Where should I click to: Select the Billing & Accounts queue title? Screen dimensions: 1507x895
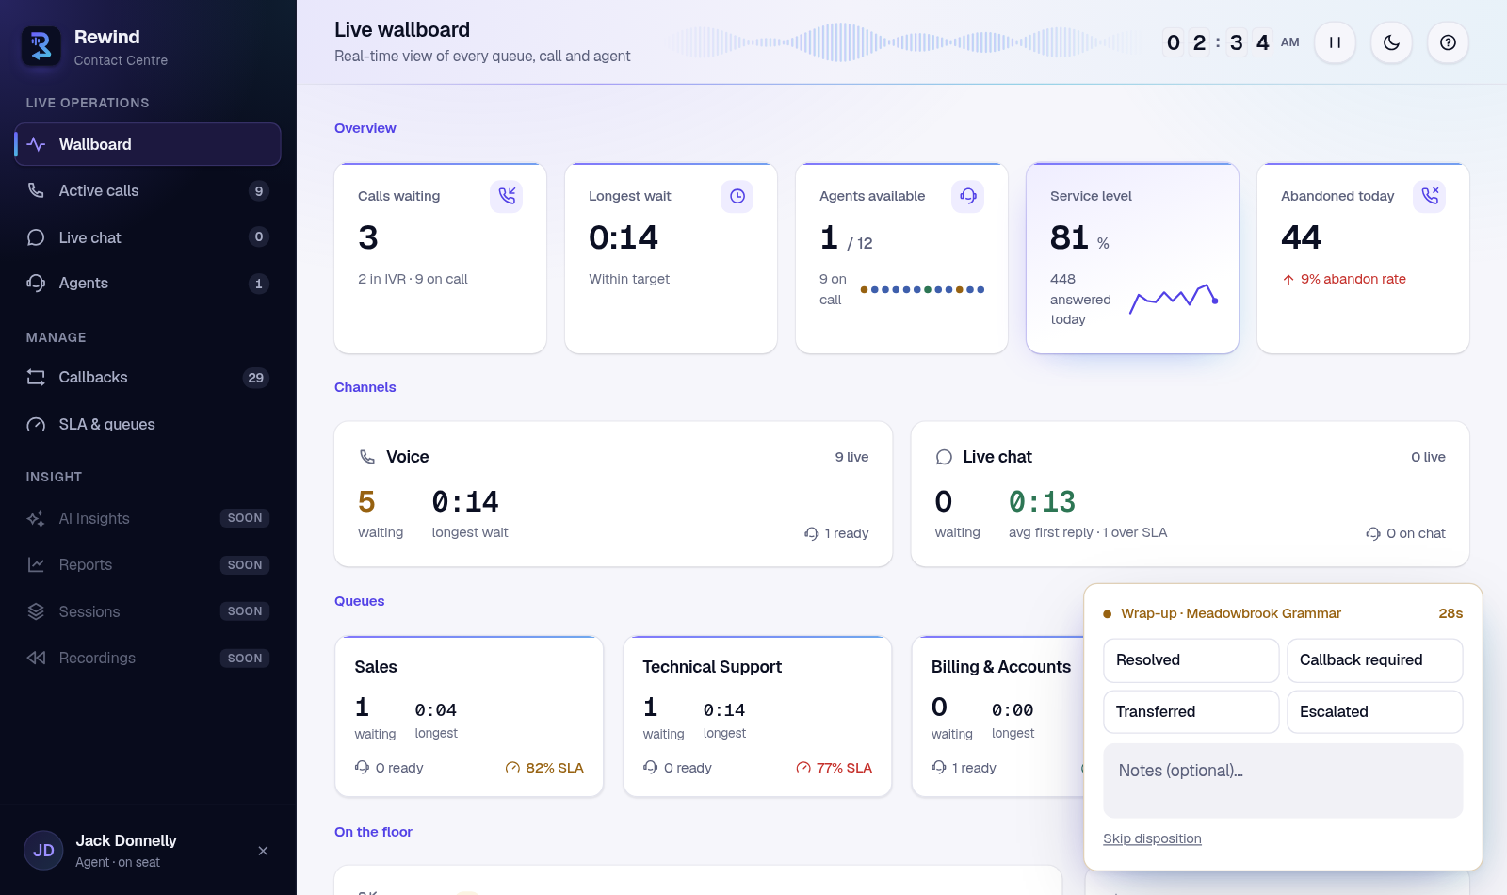pyautogui.click(x=1001, y=667)
